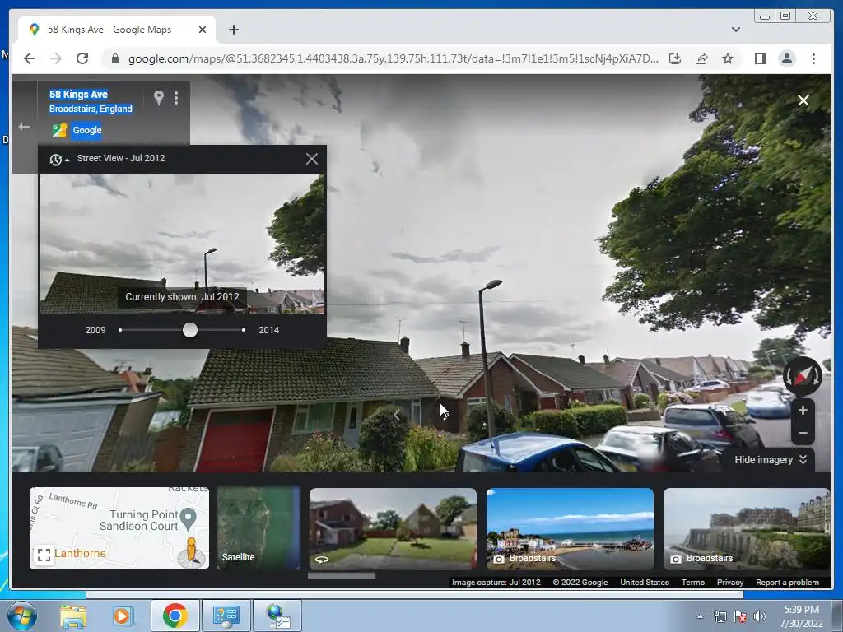Close the Street View time machine panel
The width and height of the screenshot is (843, 632).
point(312,159)
